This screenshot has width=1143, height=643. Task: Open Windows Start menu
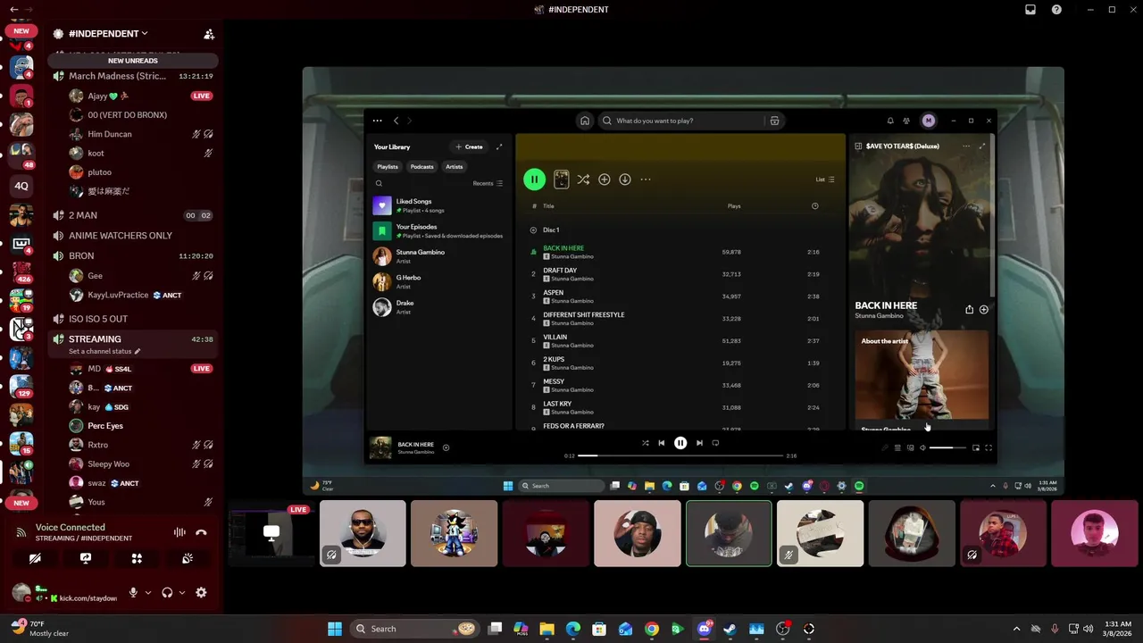[335, 629]
